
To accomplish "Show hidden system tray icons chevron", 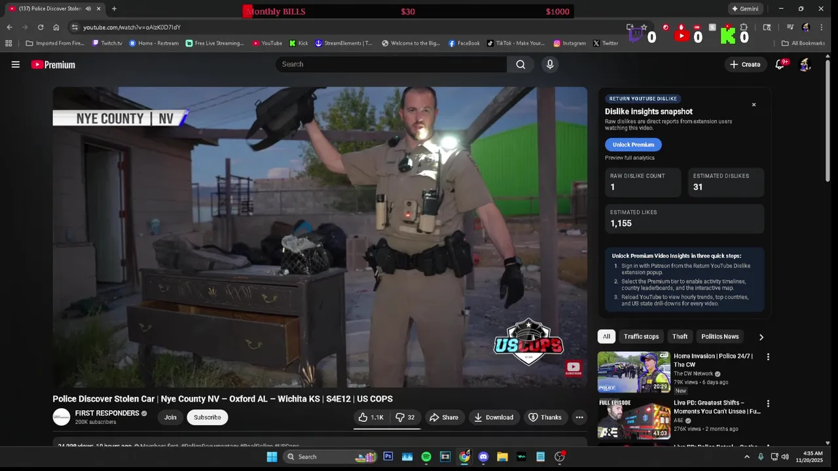I will (747, 457).
